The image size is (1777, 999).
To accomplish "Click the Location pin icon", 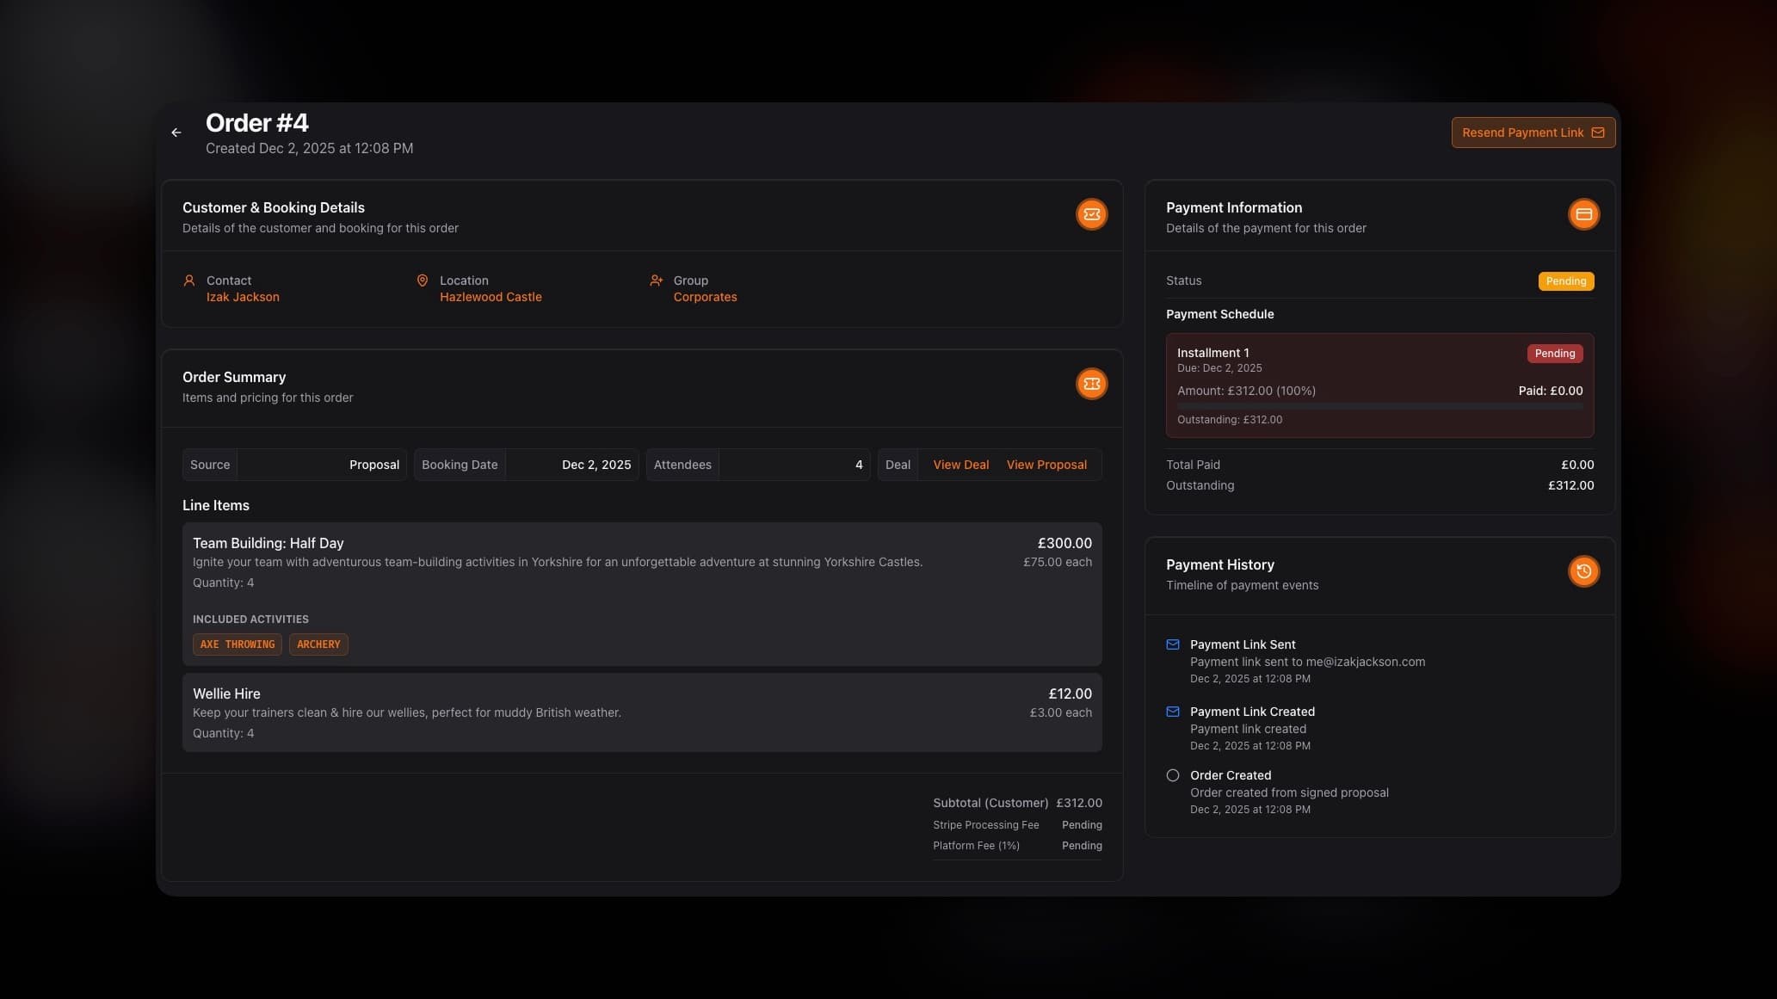I will tap(423, 281).
